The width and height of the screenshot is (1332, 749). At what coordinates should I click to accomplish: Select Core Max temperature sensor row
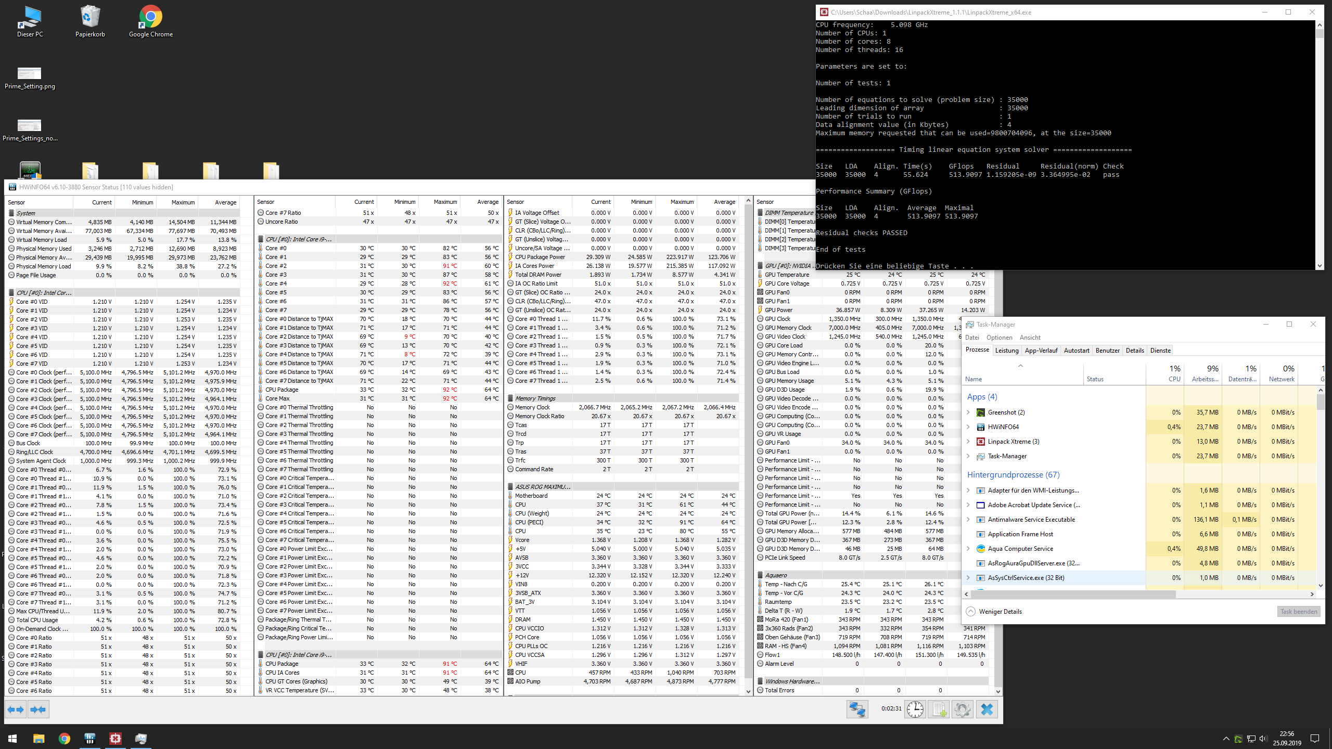coord(378,398)
